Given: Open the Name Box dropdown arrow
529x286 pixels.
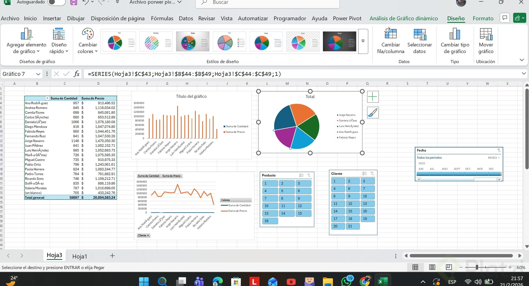Looking at the screenshot, I should pos(38,74).
